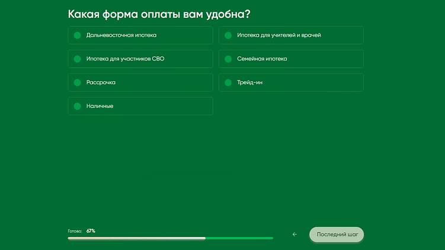Click the quiz progress bar
This screenshot has width=445, height=250.
click(x=171, y=238)
